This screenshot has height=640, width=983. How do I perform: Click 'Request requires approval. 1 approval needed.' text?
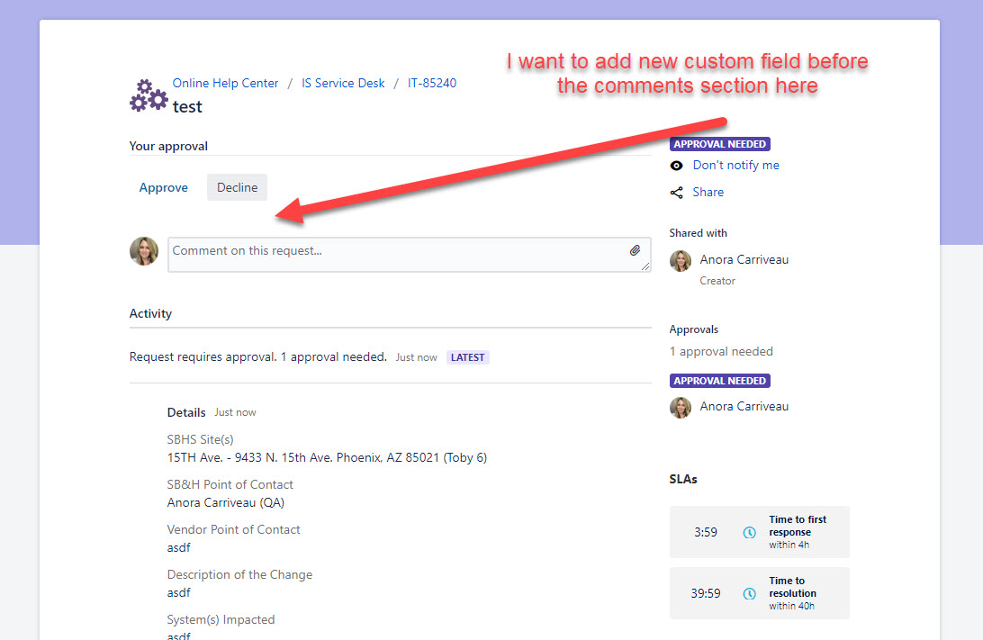coord(258,356)
